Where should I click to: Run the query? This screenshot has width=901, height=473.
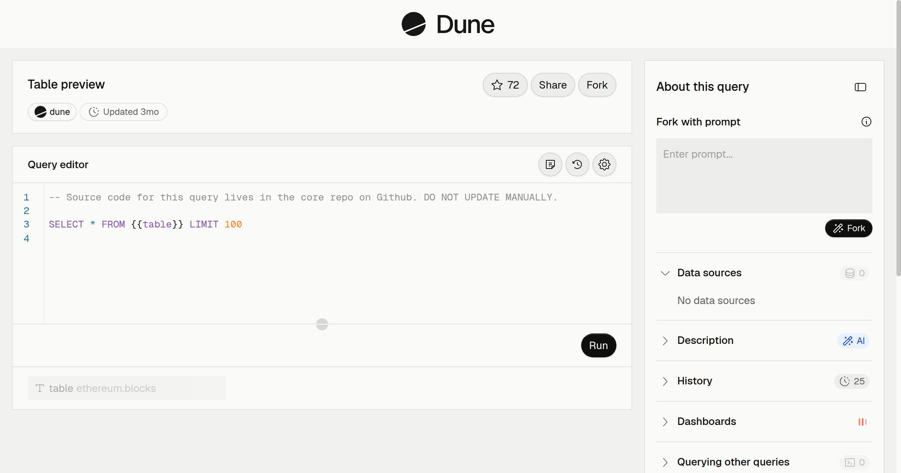tap(598, 345)
